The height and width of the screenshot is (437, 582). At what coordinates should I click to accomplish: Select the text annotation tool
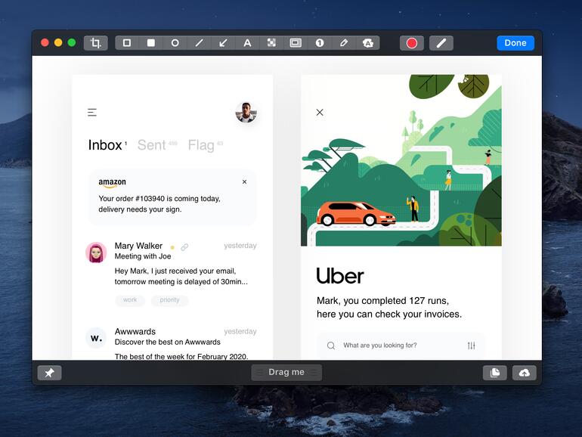[x=247, y=43]
